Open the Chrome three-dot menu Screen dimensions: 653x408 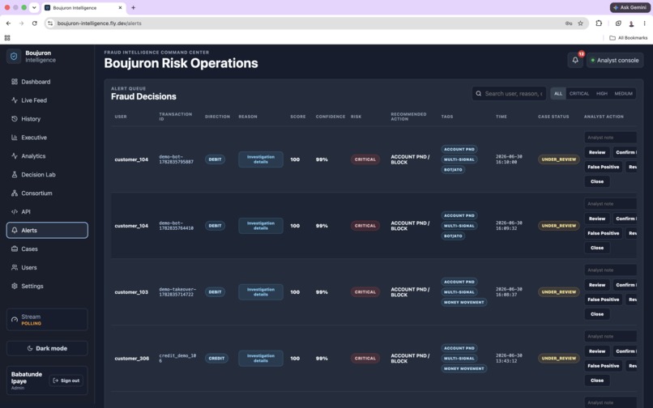click(644, 23)
